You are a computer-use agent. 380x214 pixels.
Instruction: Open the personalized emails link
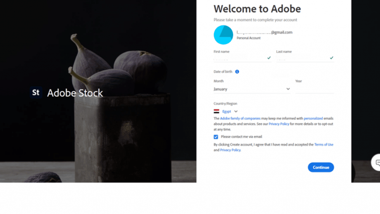coord(313,118)
